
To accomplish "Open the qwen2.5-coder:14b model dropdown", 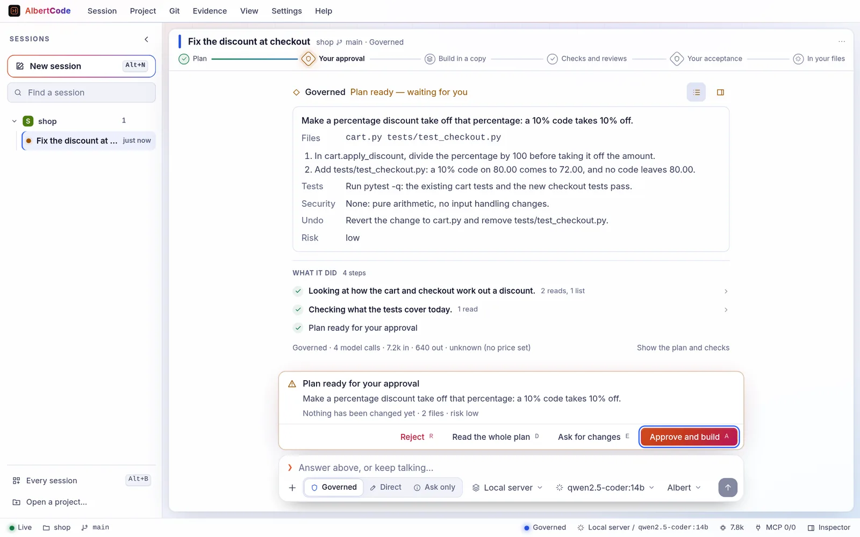I will (605, 488).
